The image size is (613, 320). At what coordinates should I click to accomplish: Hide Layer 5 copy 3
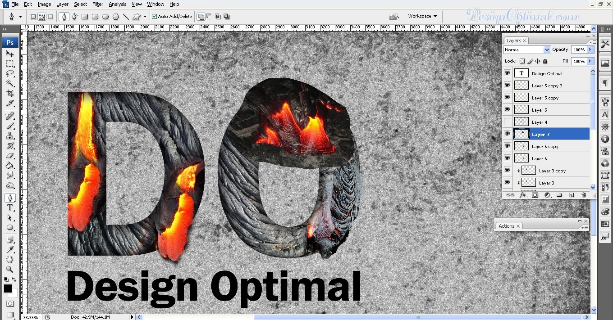(x=508, y=86)
